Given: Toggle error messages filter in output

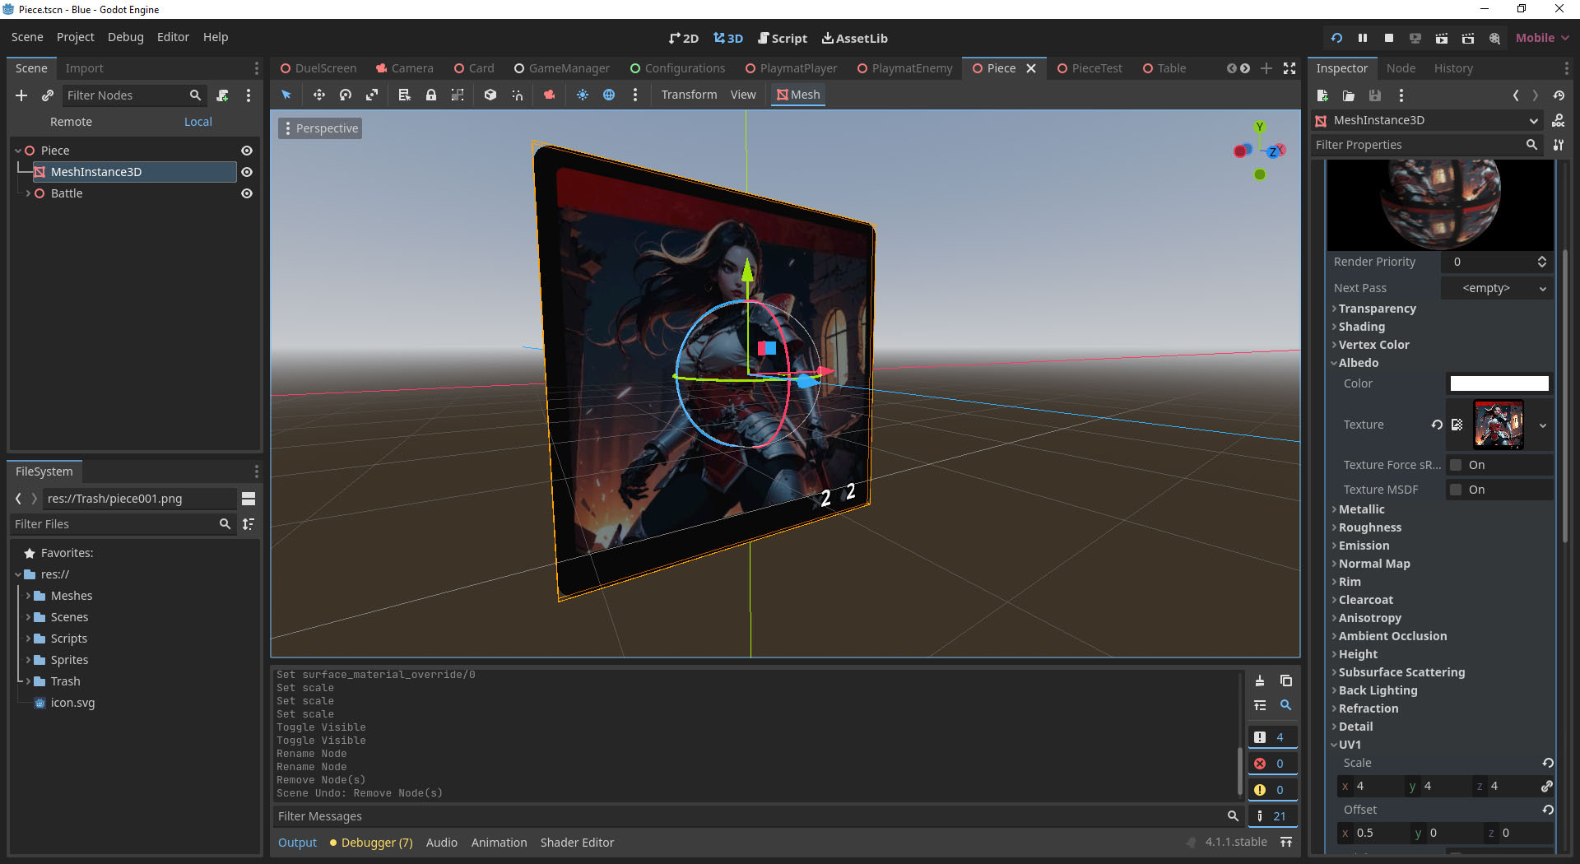Looking at the screenshot, I should point(1272,764).
